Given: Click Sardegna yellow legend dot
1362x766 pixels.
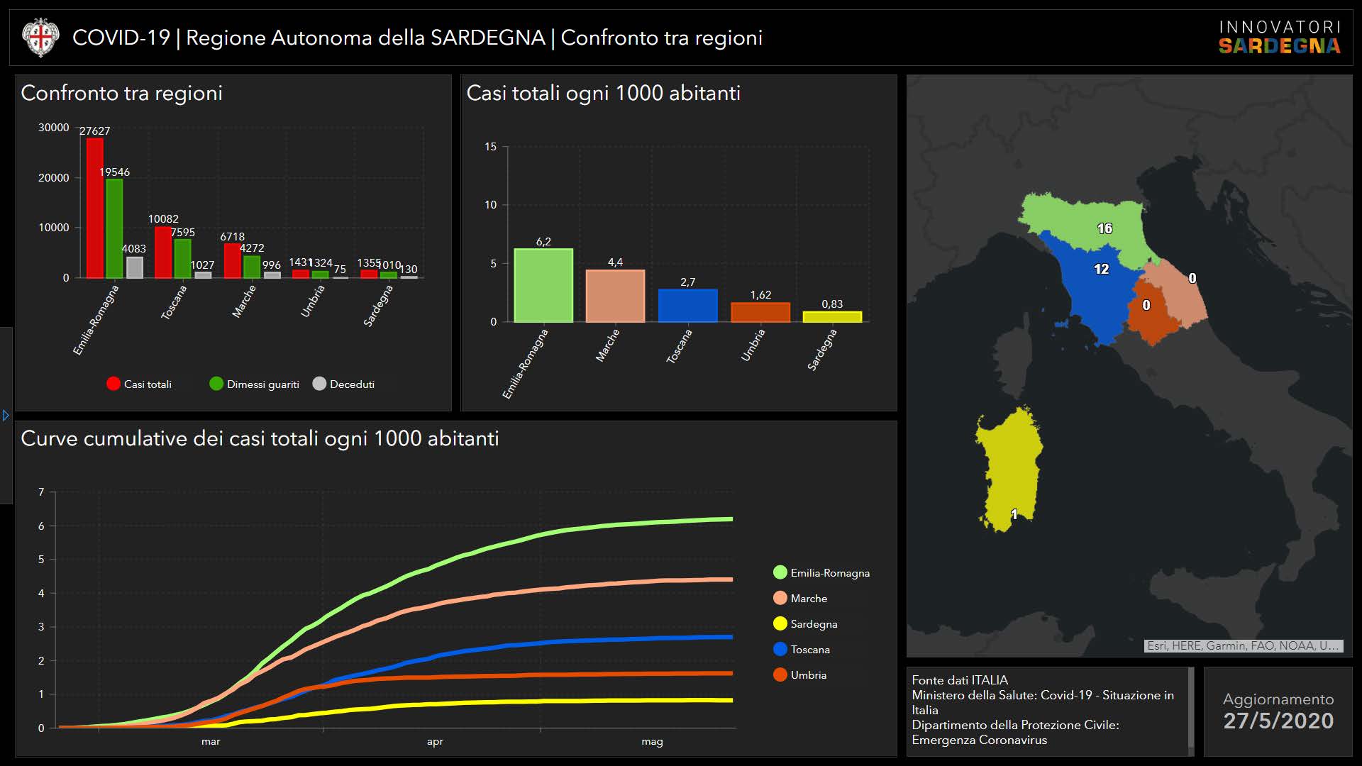Looking at the screenshot, I should (x=780, y=623).
